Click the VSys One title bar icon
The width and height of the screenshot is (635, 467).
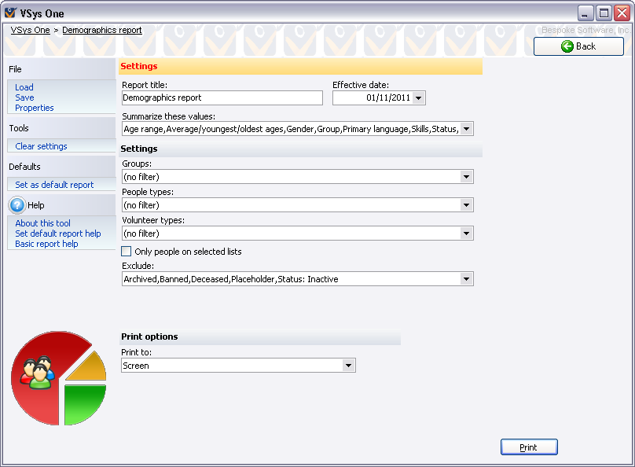(x=10, y=13)
